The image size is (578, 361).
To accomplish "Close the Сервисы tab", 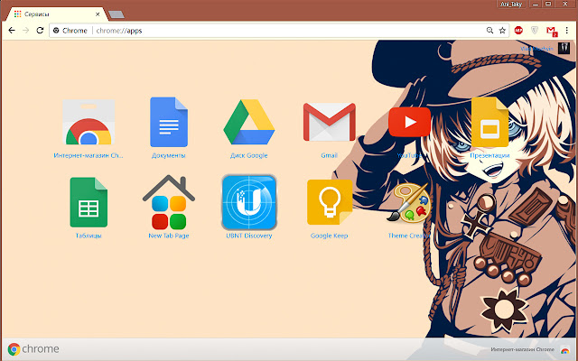I will click(x=98, y=14).
